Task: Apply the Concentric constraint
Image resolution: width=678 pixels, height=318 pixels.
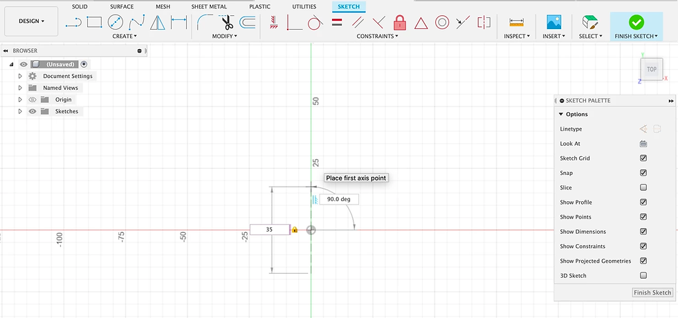Action: [x=442, y=22]
